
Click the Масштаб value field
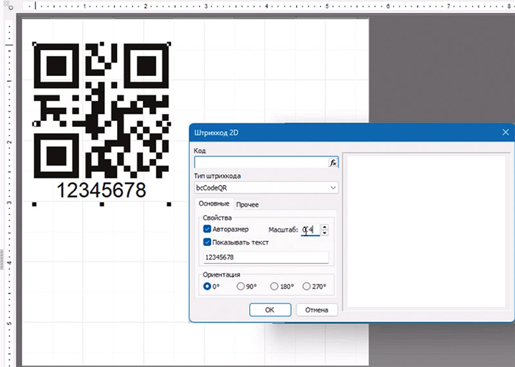point(311,230)
